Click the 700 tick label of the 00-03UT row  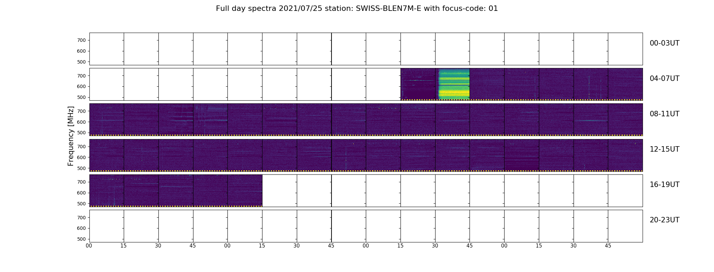click(x=82, y=40)
